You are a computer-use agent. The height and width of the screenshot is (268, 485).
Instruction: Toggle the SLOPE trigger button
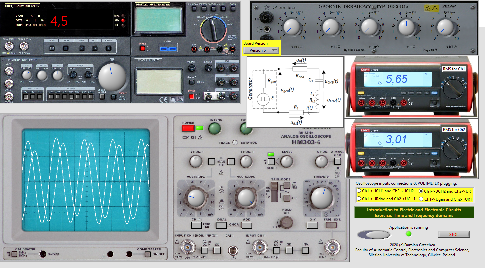tap(271, 162)
